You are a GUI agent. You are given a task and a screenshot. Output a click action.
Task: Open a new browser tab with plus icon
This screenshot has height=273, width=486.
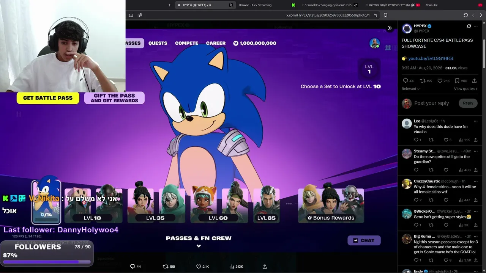pyautogui.click(x=169, y=5)
